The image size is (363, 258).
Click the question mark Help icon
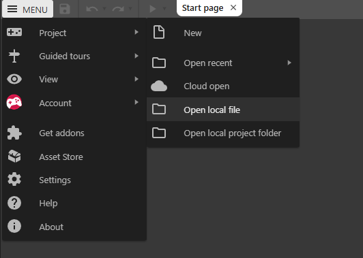coord(14,203)
